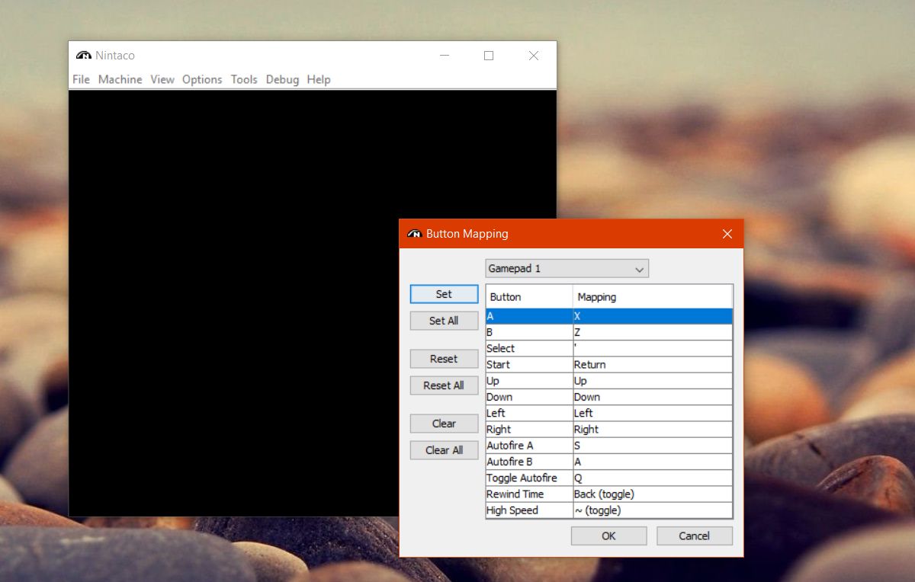
Task: Minimize the Nintaco window
Action: click(x=444, y=56)
